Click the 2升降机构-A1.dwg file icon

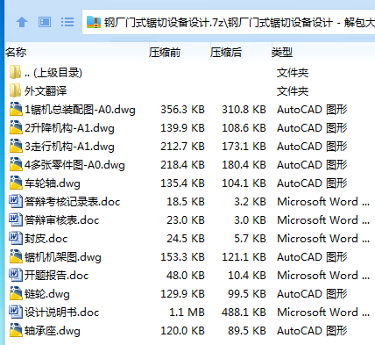16,127
